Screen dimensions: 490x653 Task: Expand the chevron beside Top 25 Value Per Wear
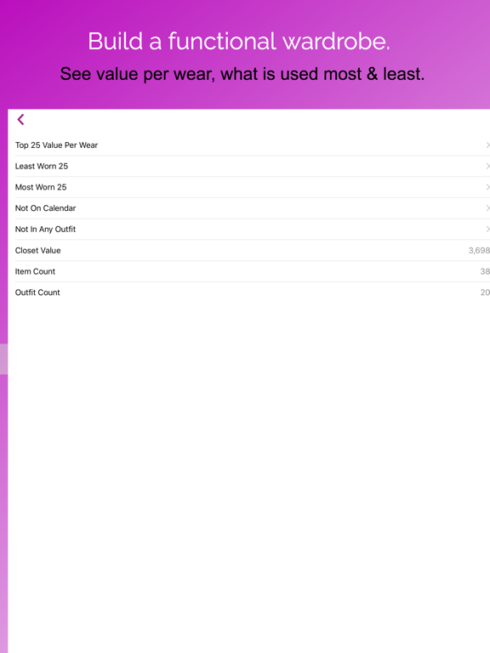tap(487, 145)
